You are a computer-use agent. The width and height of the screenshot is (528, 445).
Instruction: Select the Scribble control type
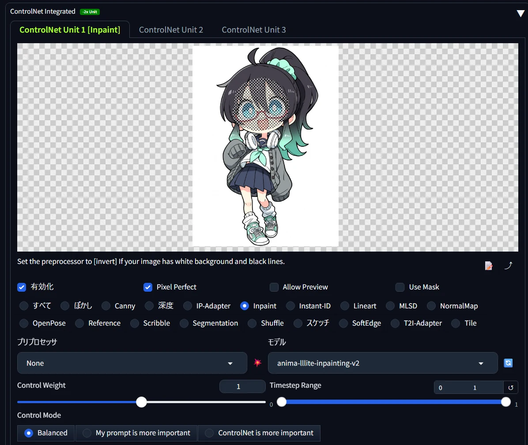[134, 323]
